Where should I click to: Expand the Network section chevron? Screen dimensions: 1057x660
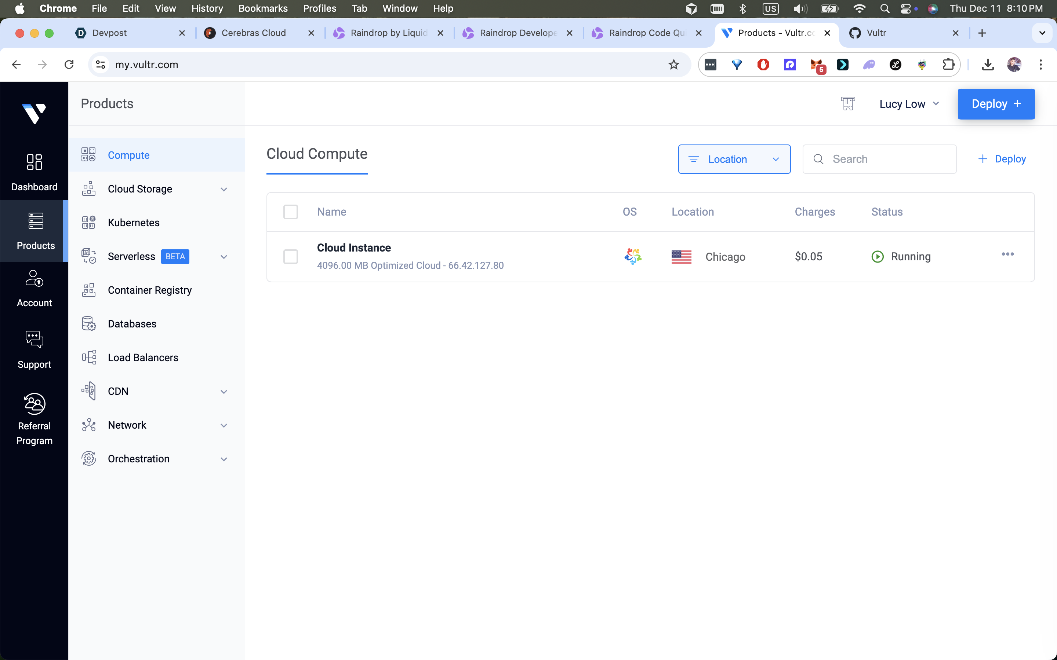tap(224, 426)
